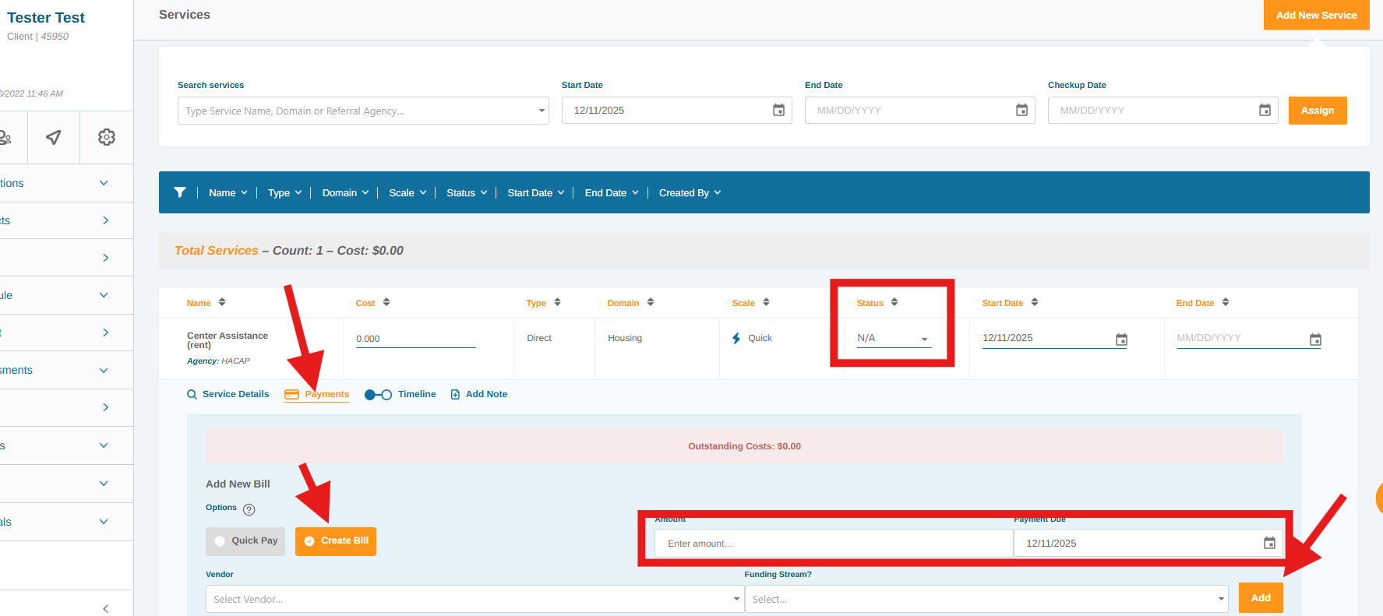Click the Options help question mark icon
1383x616 pixels.
point(249,510)
